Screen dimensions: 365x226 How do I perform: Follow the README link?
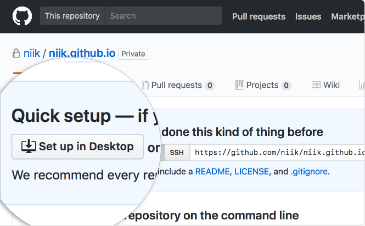(x=212, y=172)
